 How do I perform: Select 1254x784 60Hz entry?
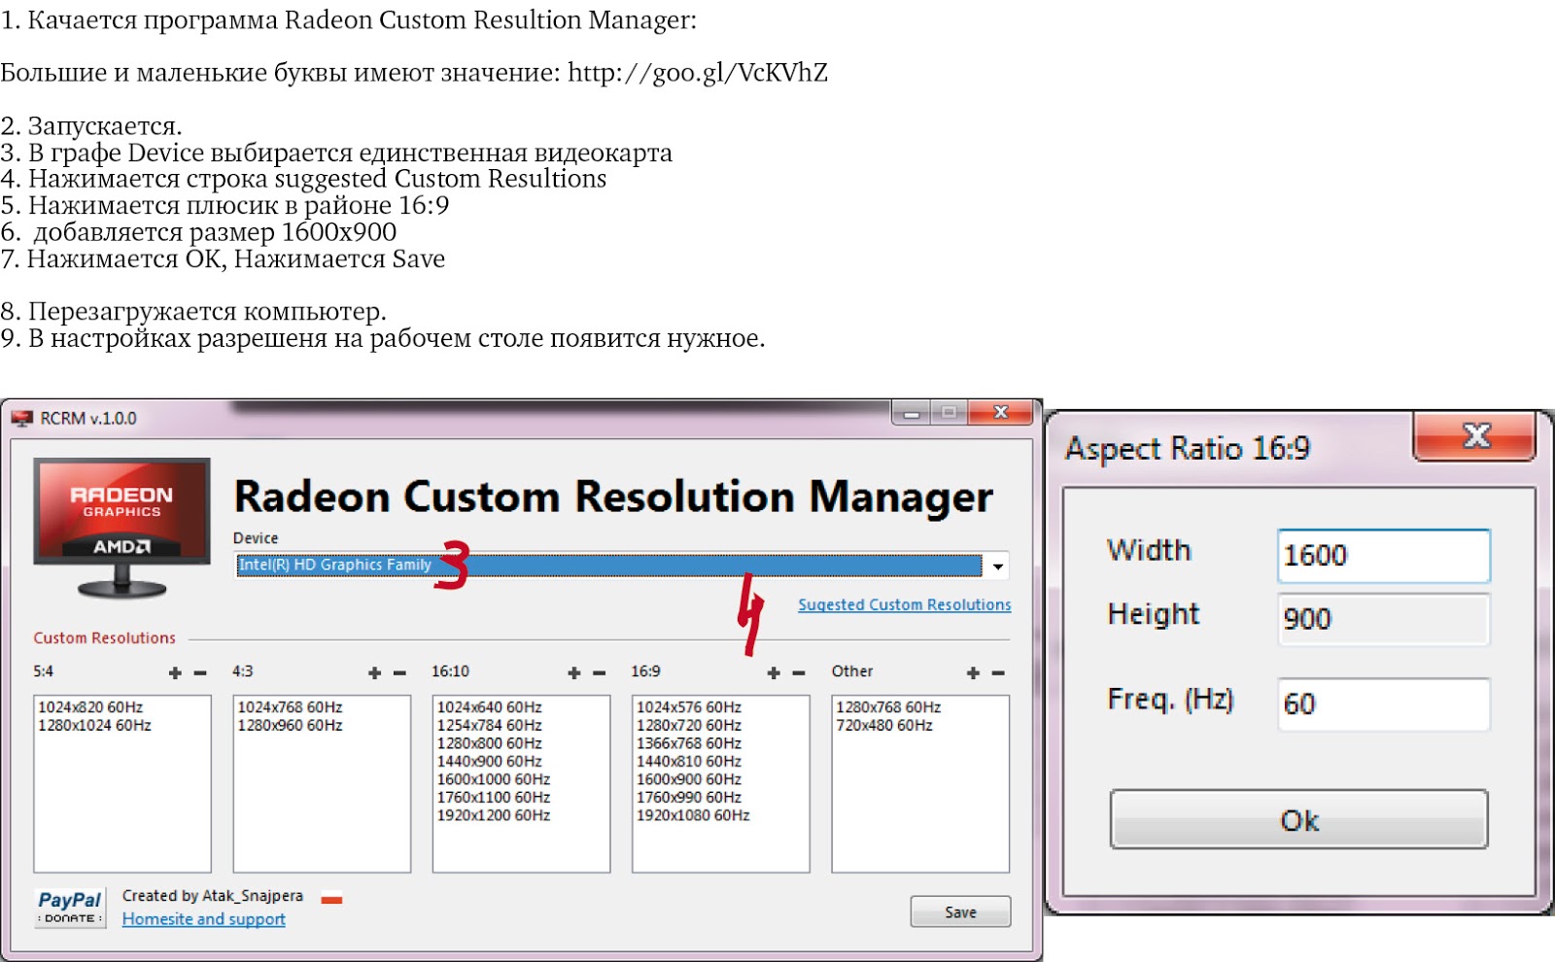[x=489, y=726]
